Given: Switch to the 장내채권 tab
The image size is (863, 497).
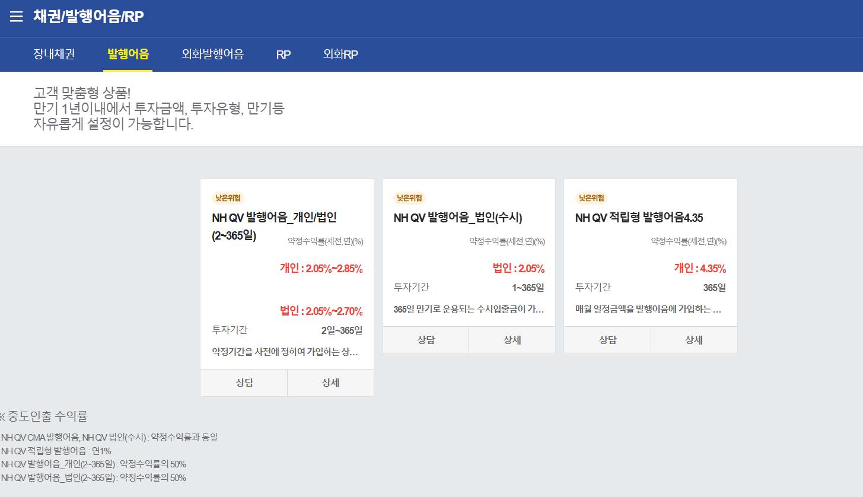Looking at the screenshot, I should pyautogui.click(x=54, y=55).
